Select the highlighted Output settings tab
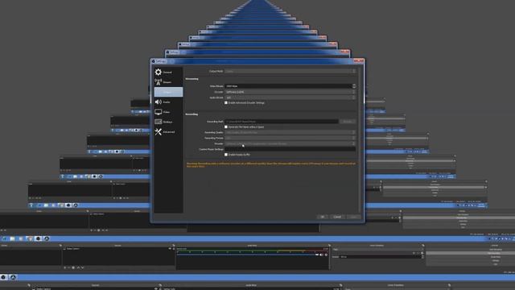515x290 pixels. [x=168, y=92]
